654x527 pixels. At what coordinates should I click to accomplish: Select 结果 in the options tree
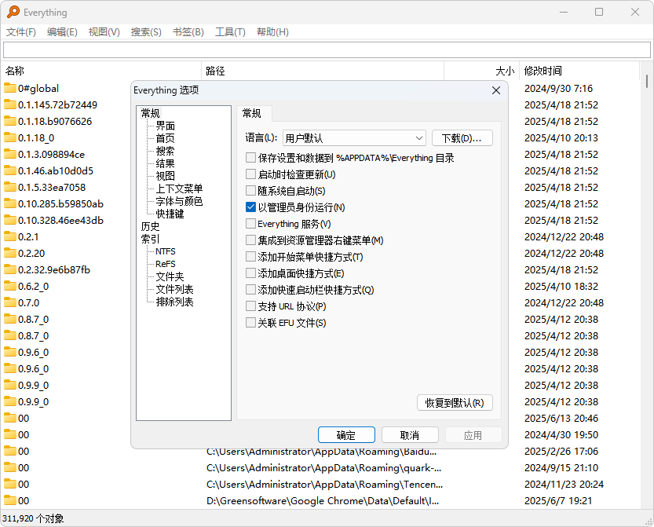coord(165,163)
